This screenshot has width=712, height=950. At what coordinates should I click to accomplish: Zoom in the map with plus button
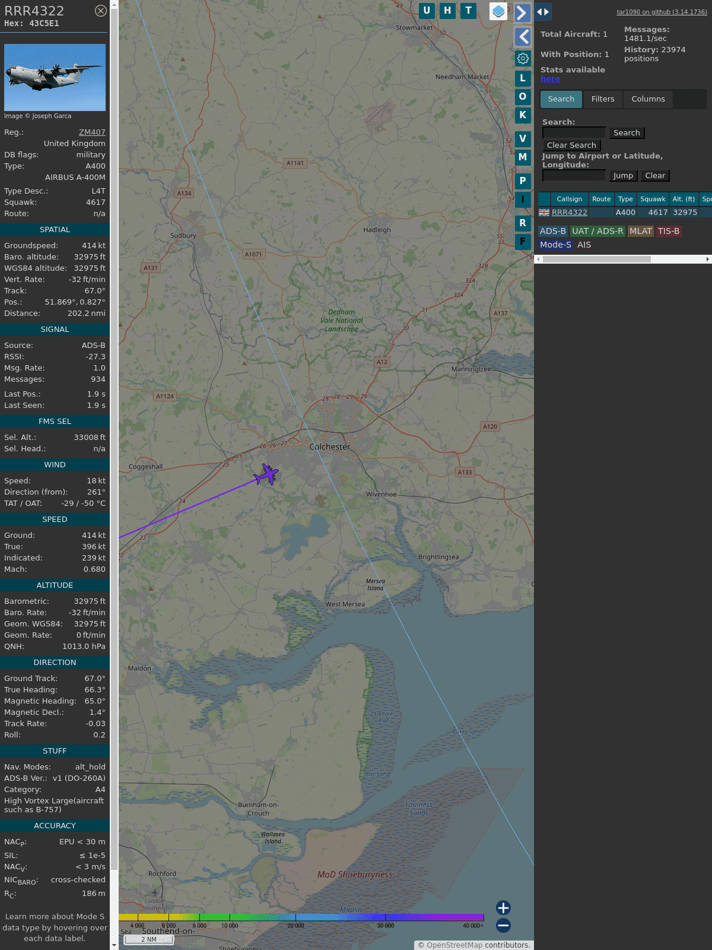click(503, 907)
